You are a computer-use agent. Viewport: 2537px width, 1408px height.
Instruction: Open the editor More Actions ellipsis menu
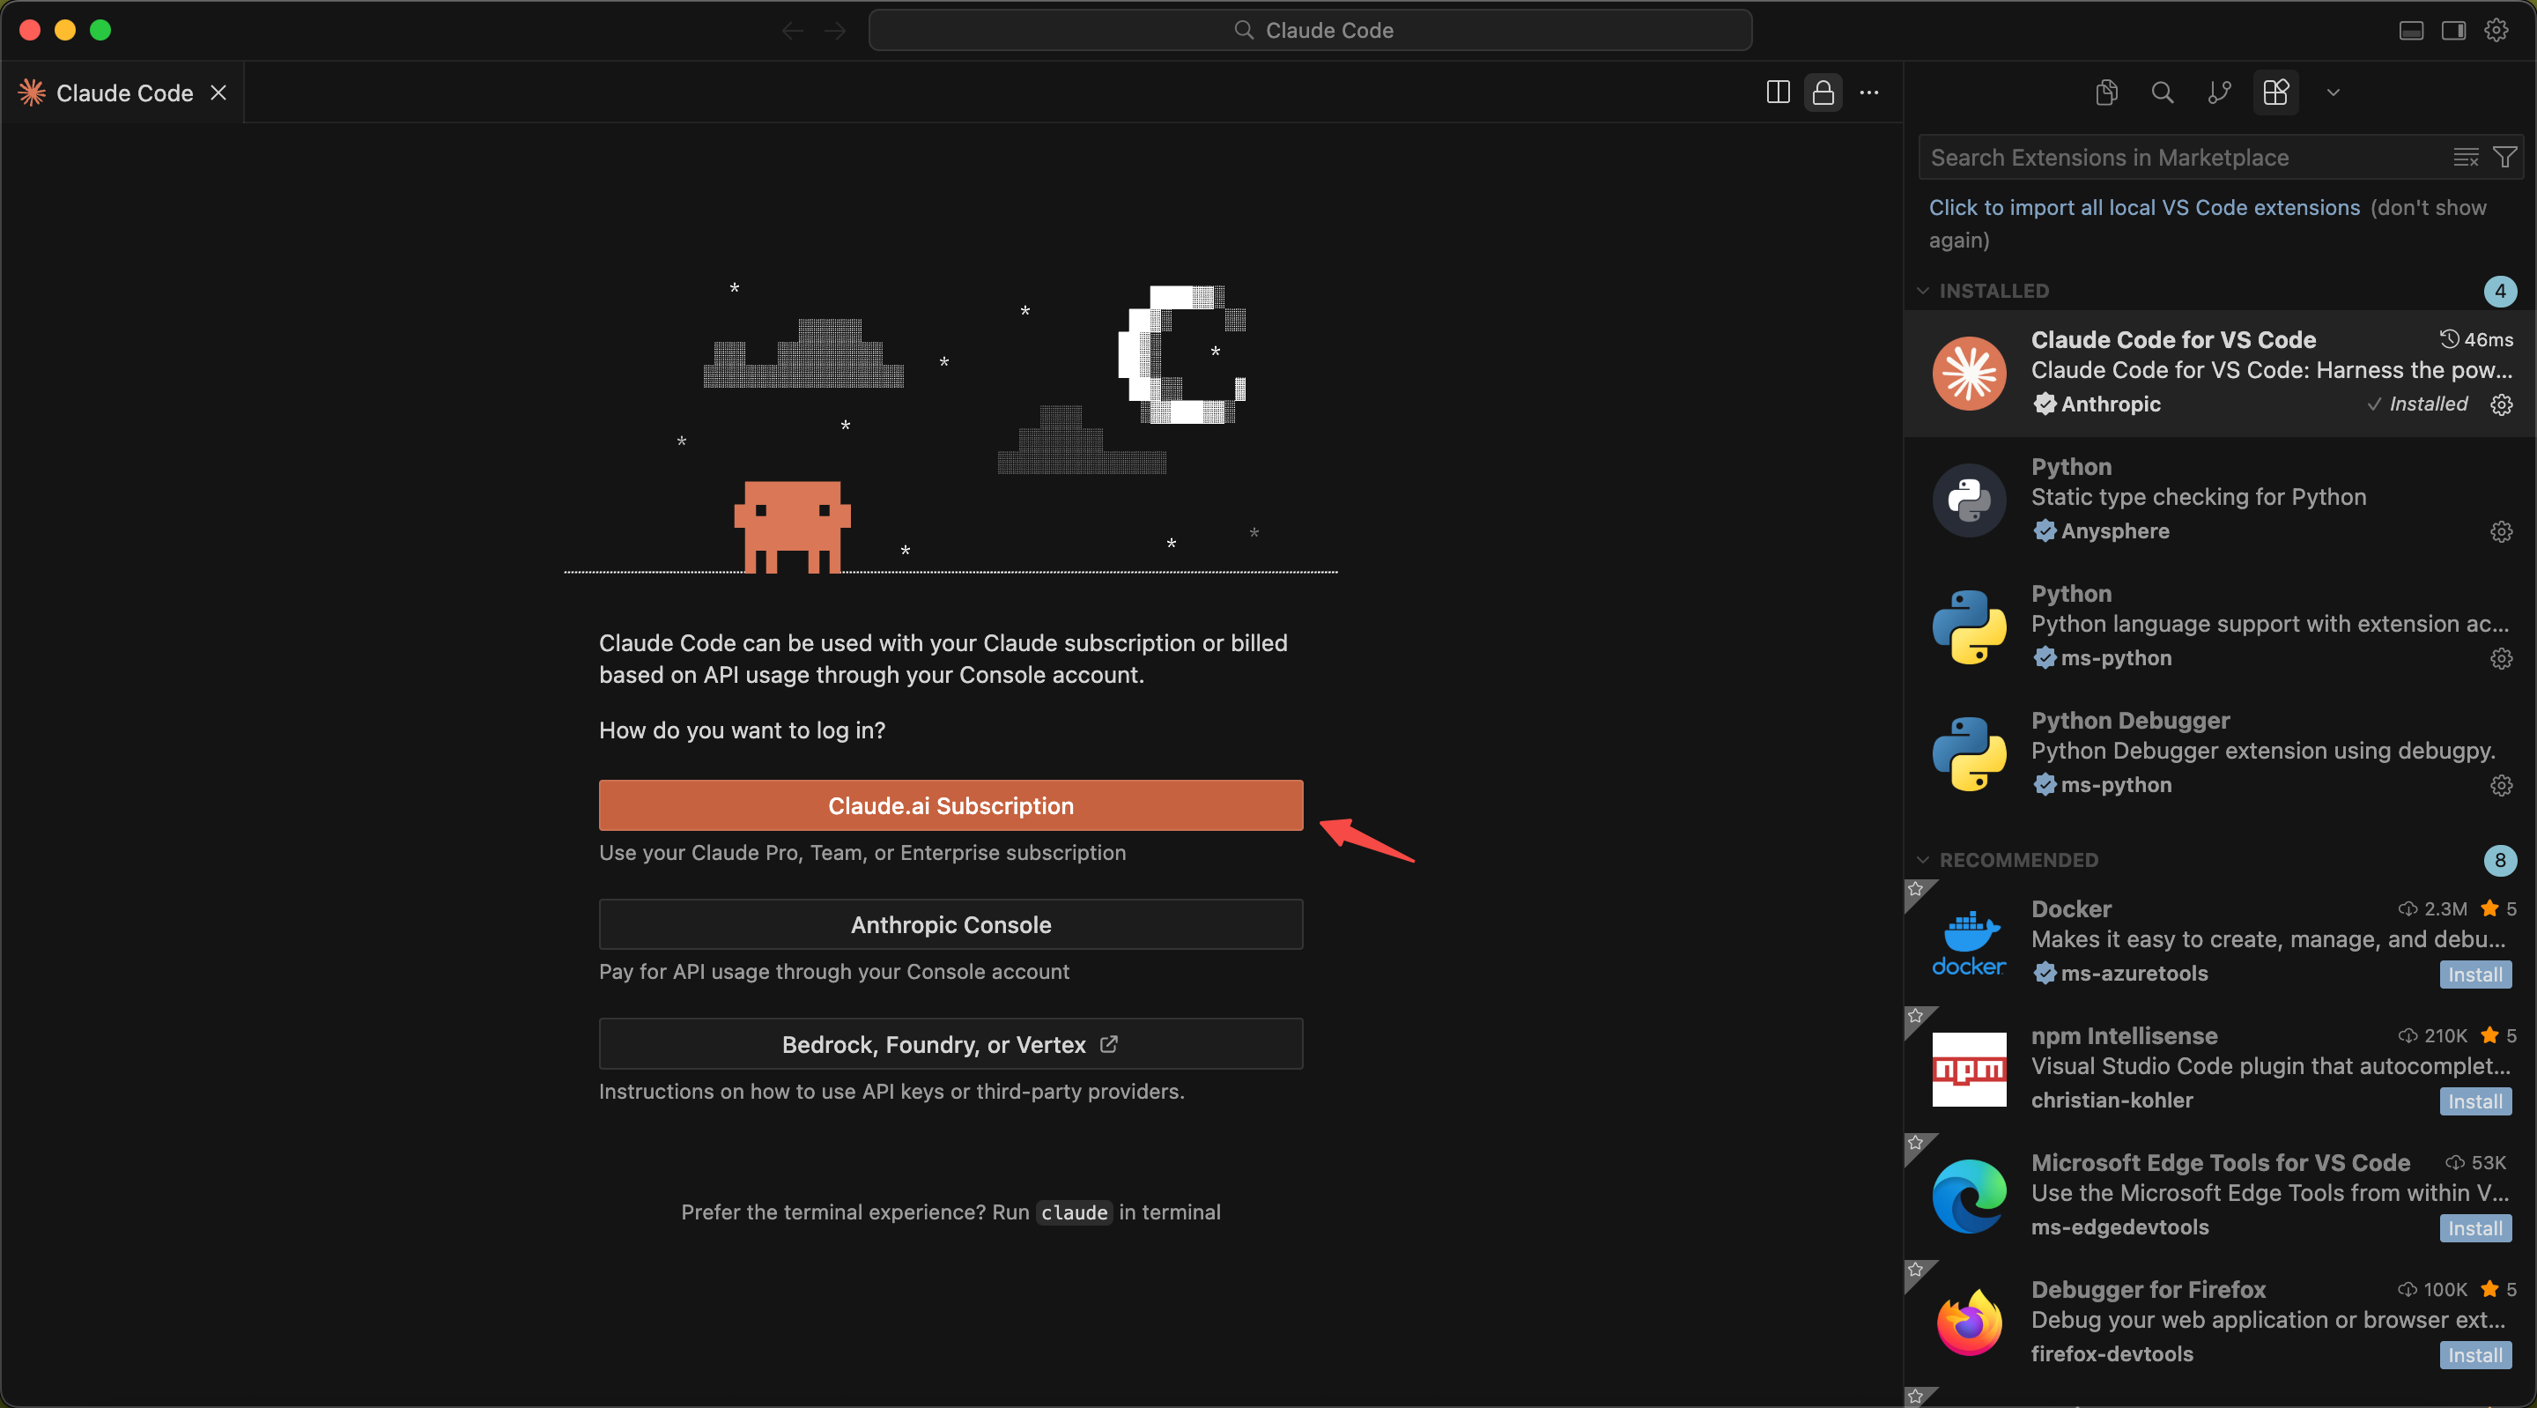click(1869, 93)
